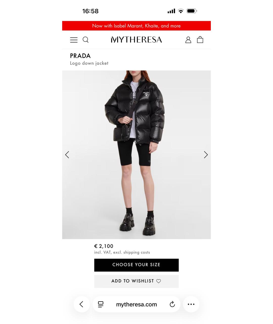Click the Add to Wishlist button
Screen dimensions: 273x324
tap(136, 281)
